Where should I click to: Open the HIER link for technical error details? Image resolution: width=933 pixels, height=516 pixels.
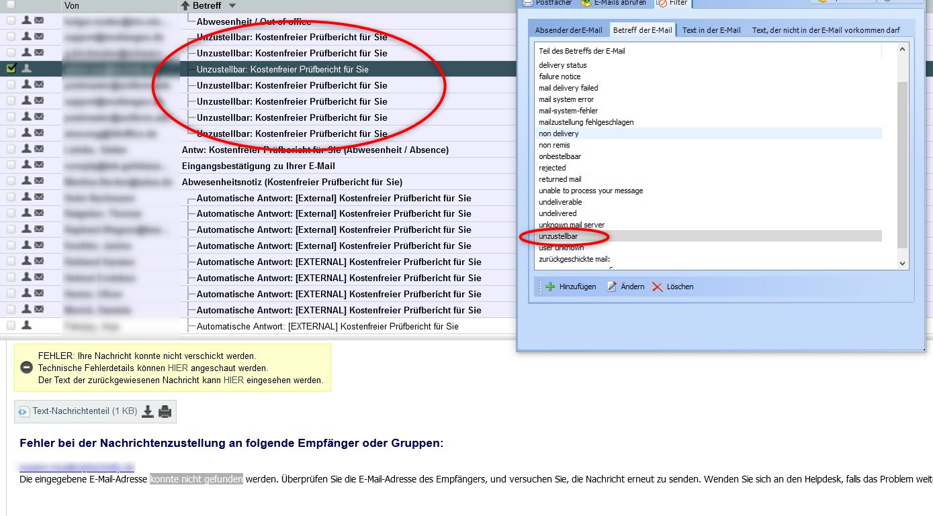coord(177,368)
